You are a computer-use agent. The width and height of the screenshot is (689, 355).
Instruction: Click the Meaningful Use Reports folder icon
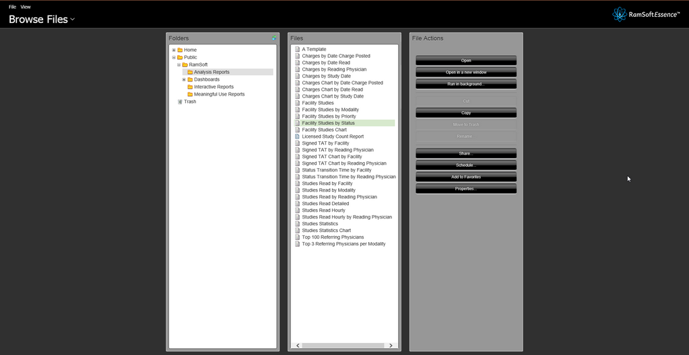tap(190, 95)
